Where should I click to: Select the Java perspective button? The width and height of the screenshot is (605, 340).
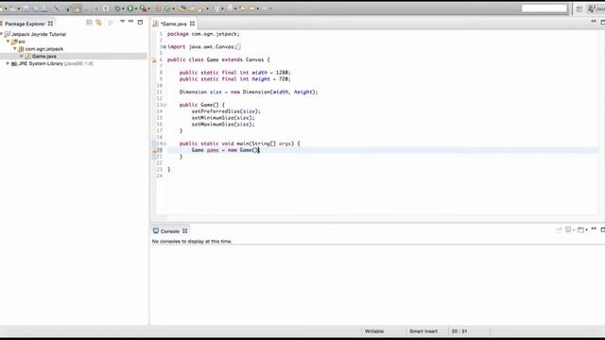[x=596, y=8]
